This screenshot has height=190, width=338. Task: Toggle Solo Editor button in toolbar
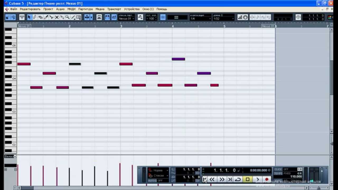pos(7,17)
